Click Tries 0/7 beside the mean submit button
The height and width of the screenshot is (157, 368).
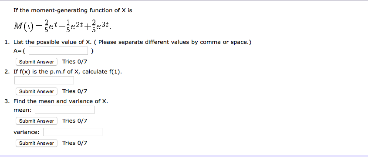(x=74, y=120)
